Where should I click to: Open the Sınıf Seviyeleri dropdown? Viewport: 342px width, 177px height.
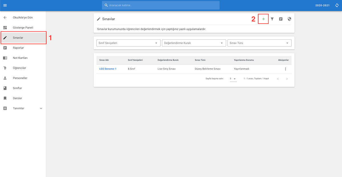coord(129,43)
